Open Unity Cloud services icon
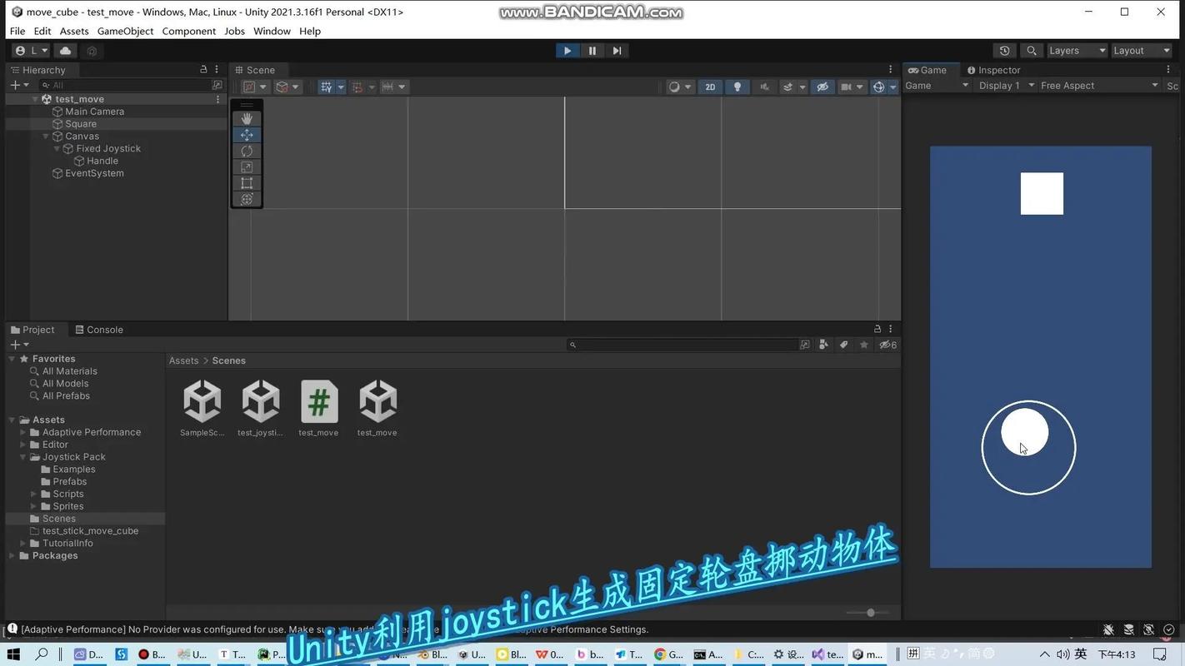 click(x=65, y=51)
